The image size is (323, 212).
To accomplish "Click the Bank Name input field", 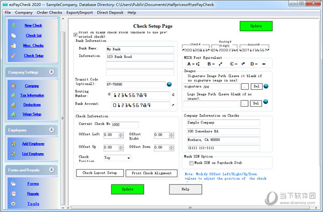I will [x=140, y=49].
